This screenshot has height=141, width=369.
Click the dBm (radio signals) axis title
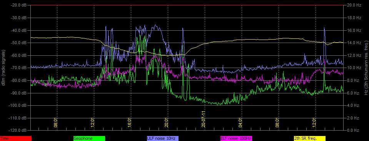(x=3, y=68)
